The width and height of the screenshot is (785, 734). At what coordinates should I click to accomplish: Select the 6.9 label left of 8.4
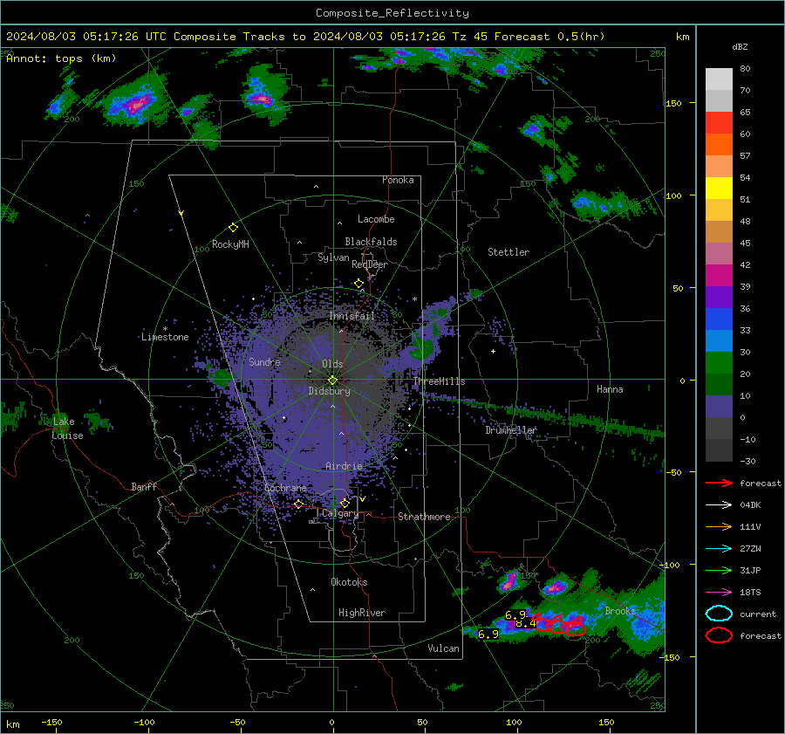(488, 635)
